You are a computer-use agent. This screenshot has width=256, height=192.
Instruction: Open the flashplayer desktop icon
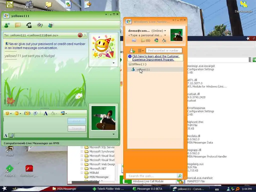coord(29,171)
